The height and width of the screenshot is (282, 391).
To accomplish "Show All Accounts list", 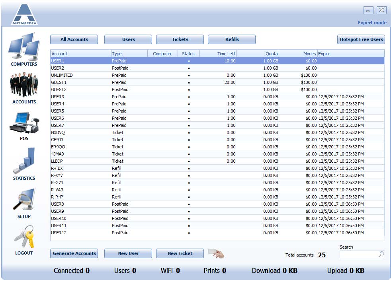I will pyautogui.click(x=74, y=39).
